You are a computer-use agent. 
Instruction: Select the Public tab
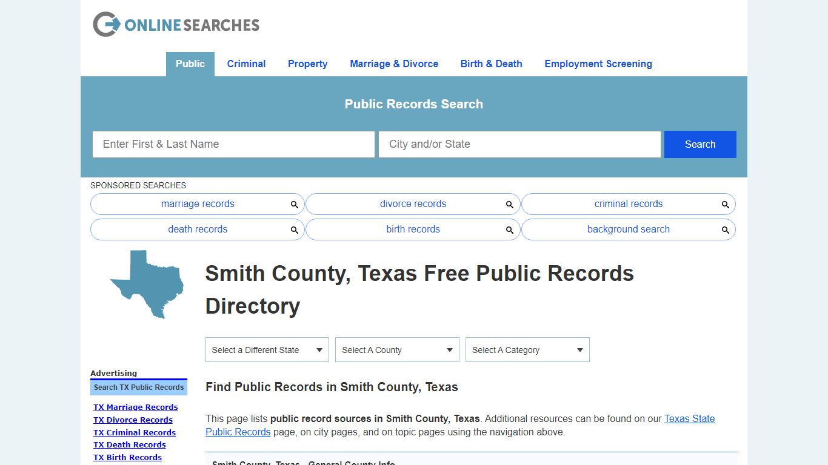[x=190, y=64]
